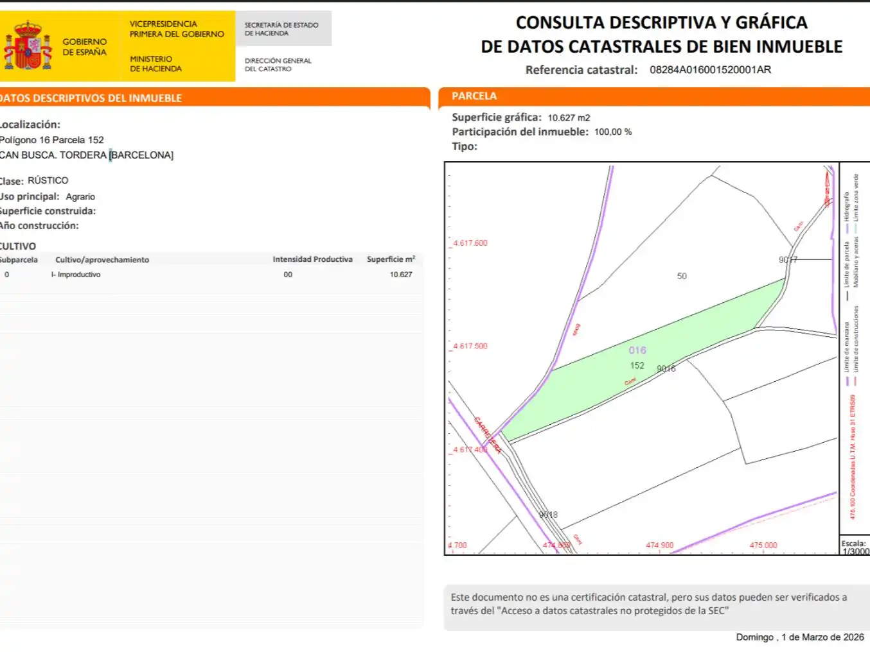Click the 'Agrario' main use value

[80, 197]
